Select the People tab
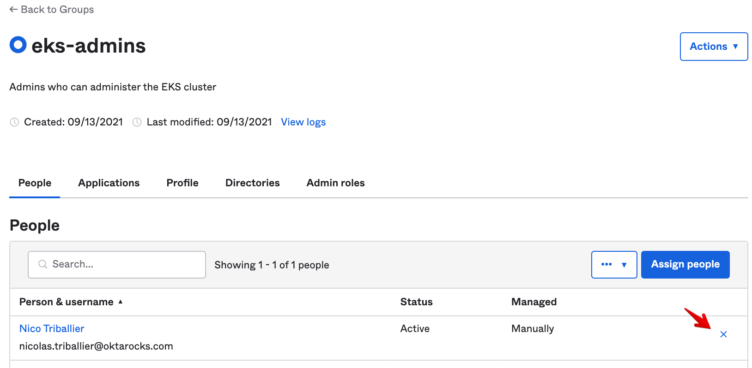The image size is (752, 368). click(35, 183)
